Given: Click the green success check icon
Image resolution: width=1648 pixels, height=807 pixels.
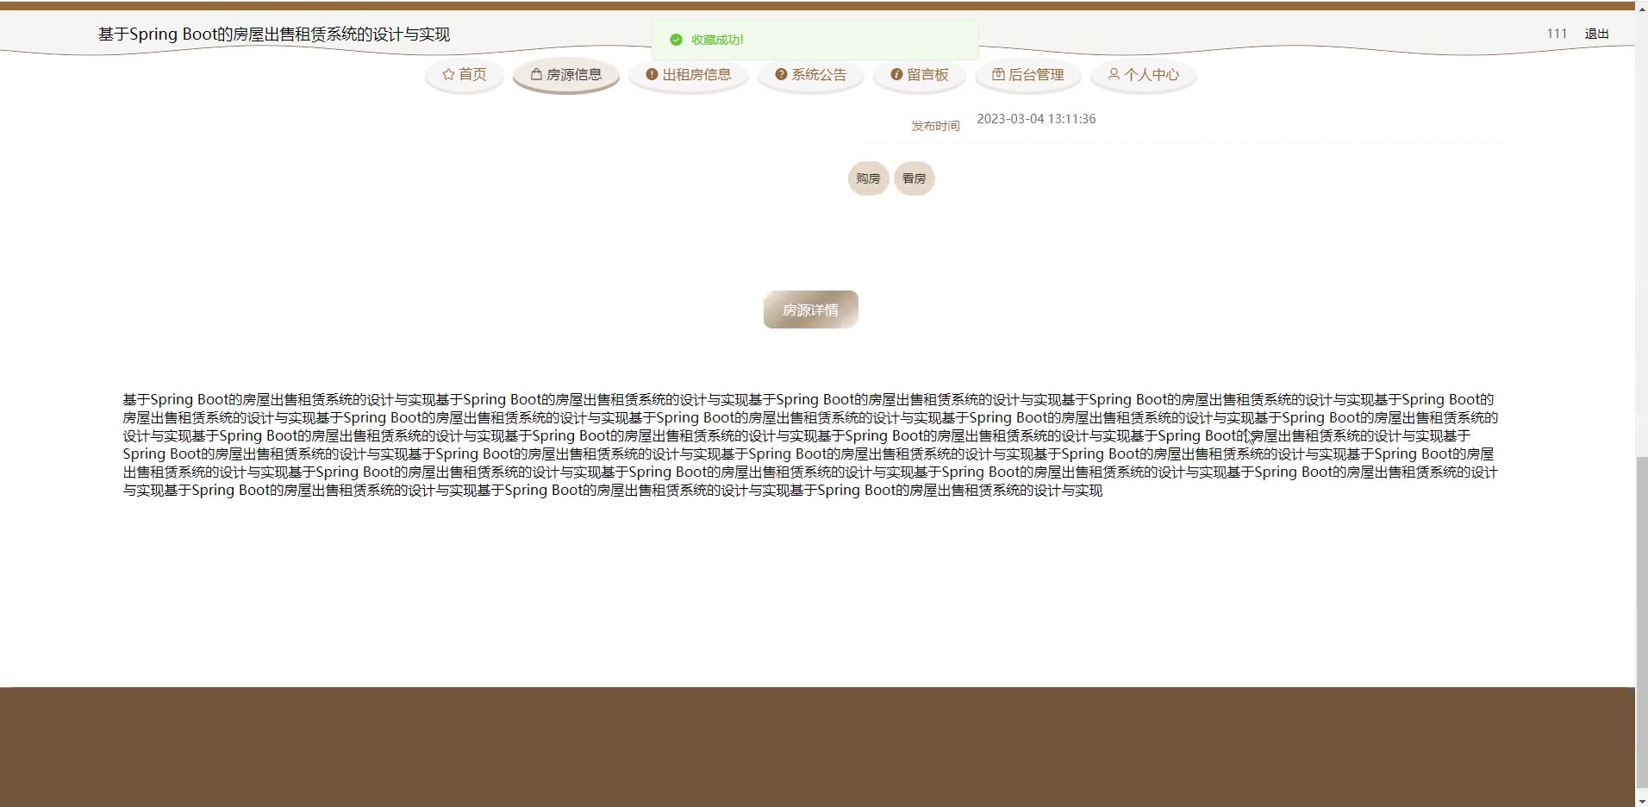Looking at the screenshot, I should [676, 40].
